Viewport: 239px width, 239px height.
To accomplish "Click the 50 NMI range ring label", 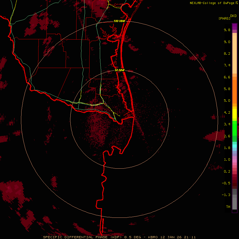I will [x=119, y=70].
